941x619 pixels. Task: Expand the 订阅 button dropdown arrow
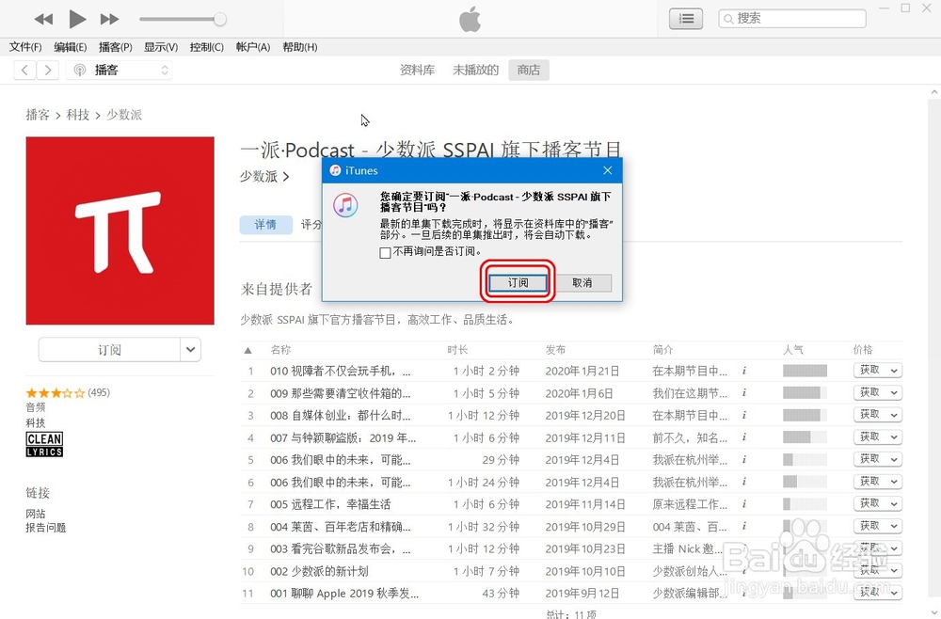click(x=190, y=350)
